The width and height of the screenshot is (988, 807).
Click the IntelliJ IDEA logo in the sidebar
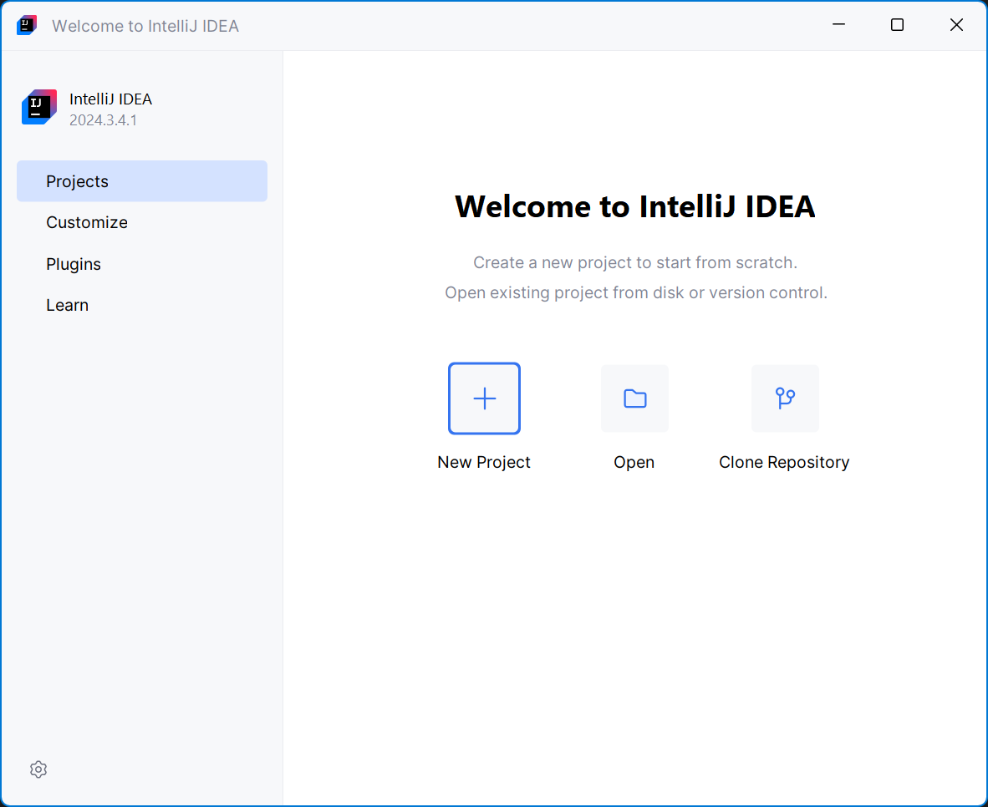click(39, 108)
